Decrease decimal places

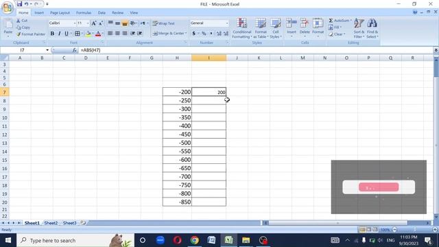226,34
